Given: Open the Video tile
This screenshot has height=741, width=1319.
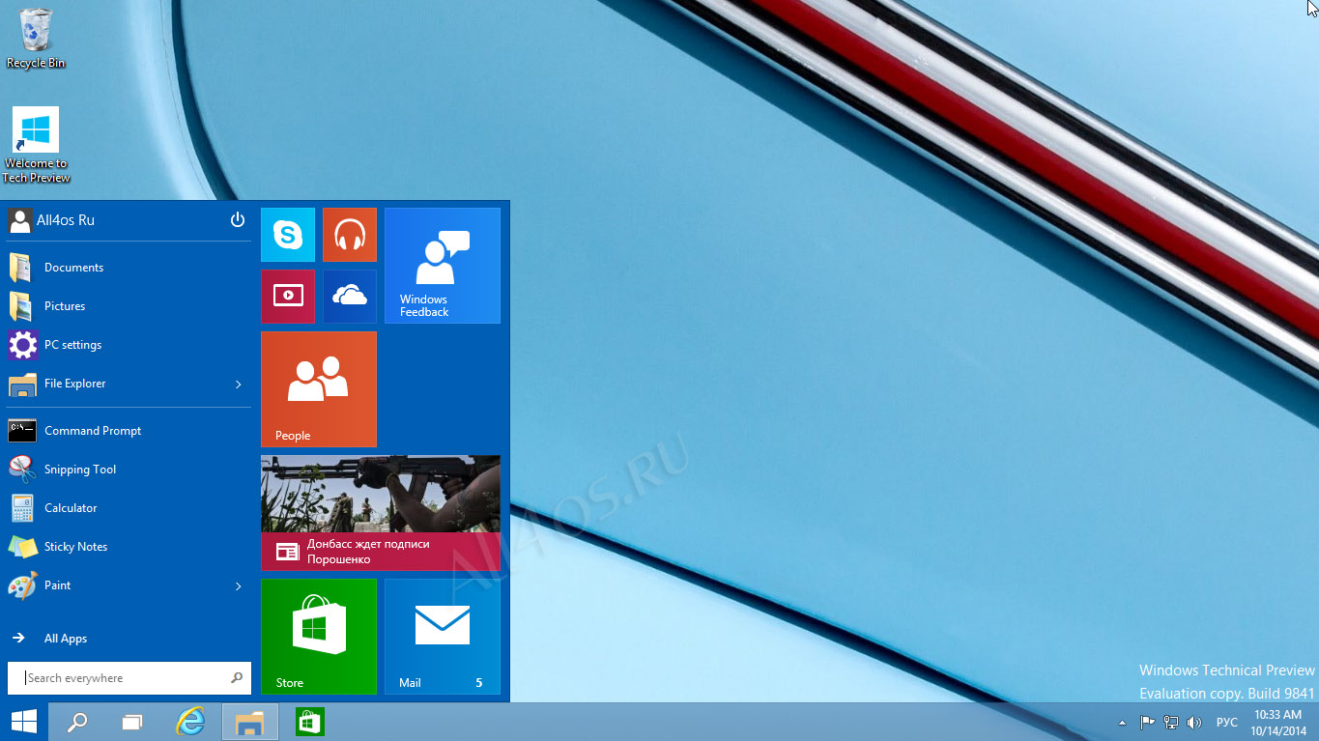Looking at the screenshot, I should (288, 297).
